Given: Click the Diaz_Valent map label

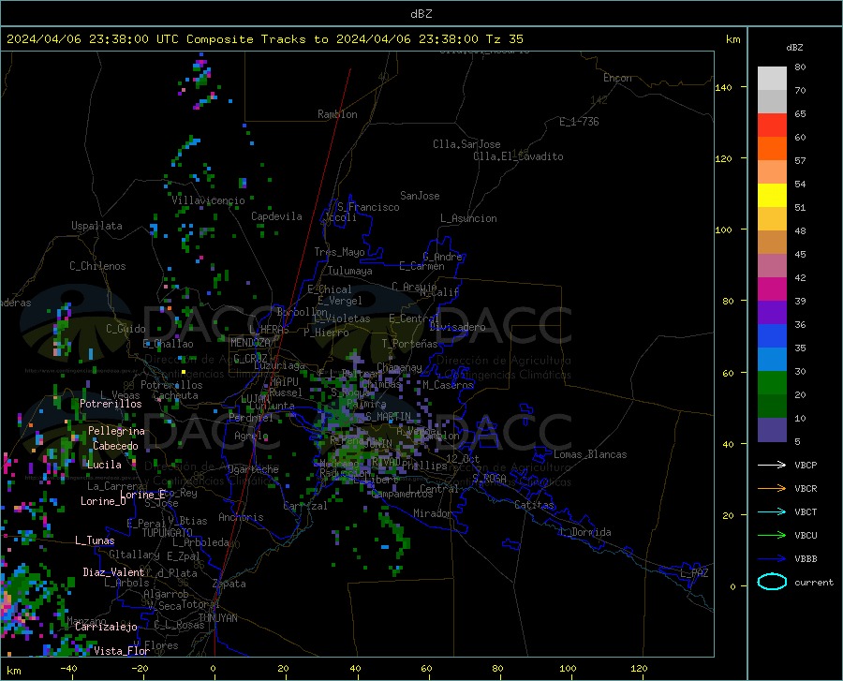Looking at the screenshot, I should (113, 572).
